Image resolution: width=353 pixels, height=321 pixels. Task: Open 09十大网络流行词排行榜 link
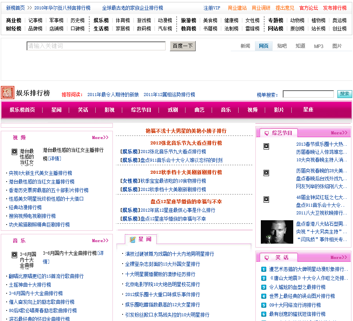point(295,305)
